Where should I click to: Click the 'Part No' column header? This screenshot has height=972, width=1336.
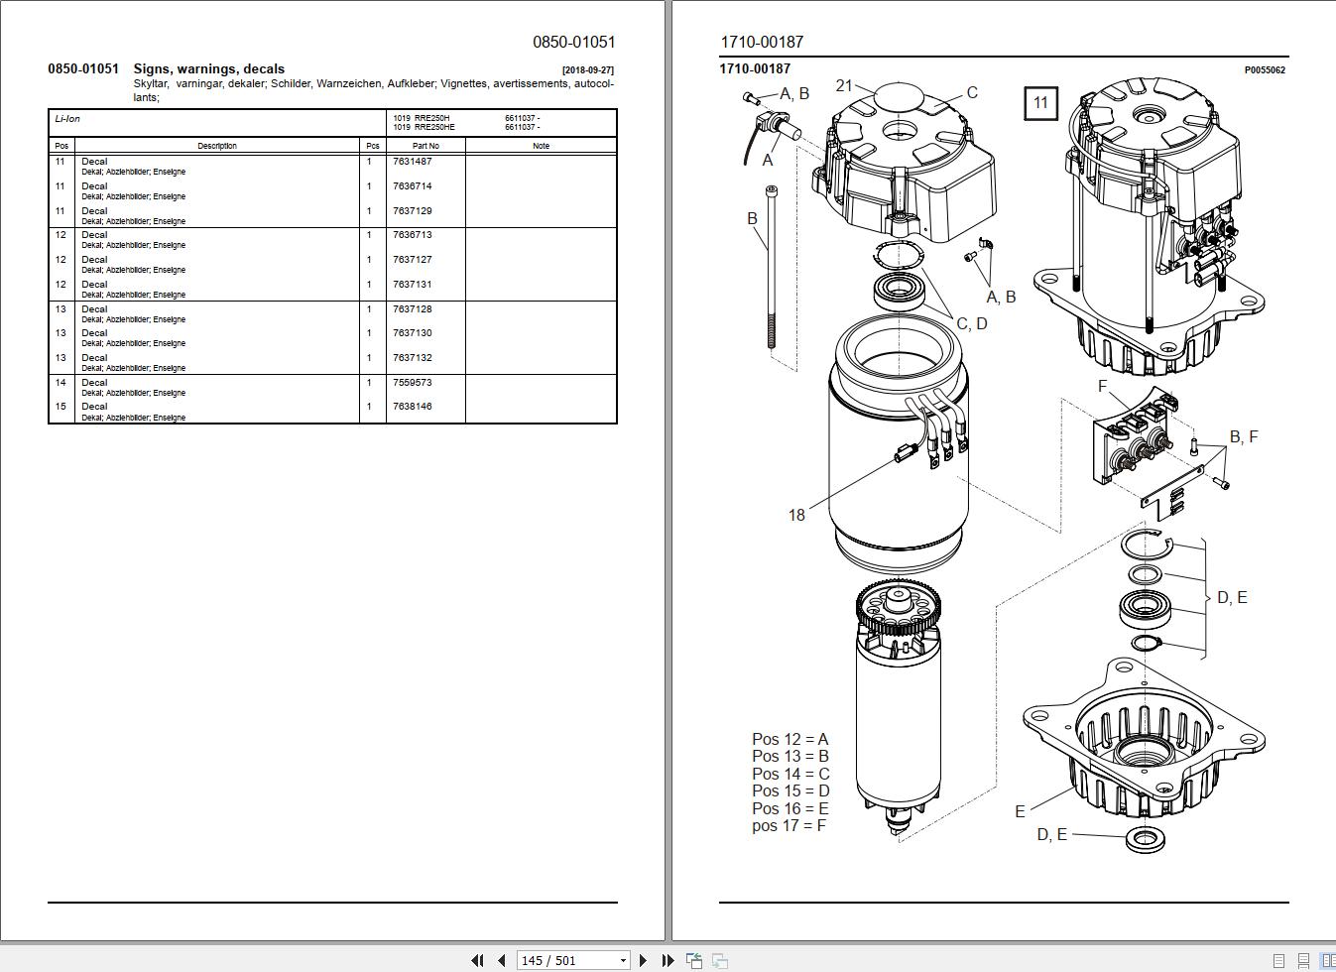click(x=425, y=146)
